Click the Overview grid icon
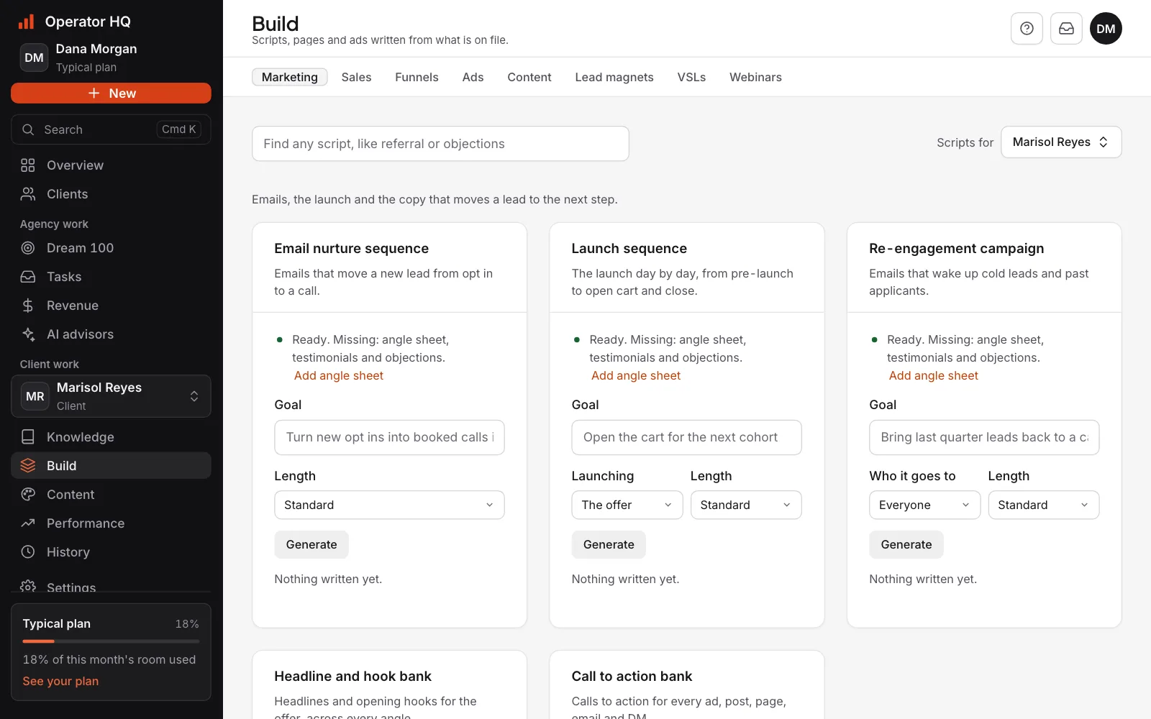This screenshot has height=719, width=1151. [28, 165]
